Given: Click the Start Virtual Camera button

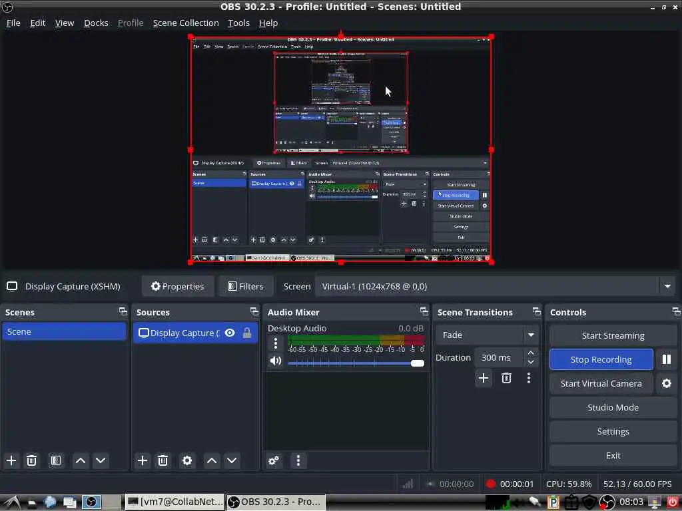Looking at the screenshot, I should click(601, 383).
